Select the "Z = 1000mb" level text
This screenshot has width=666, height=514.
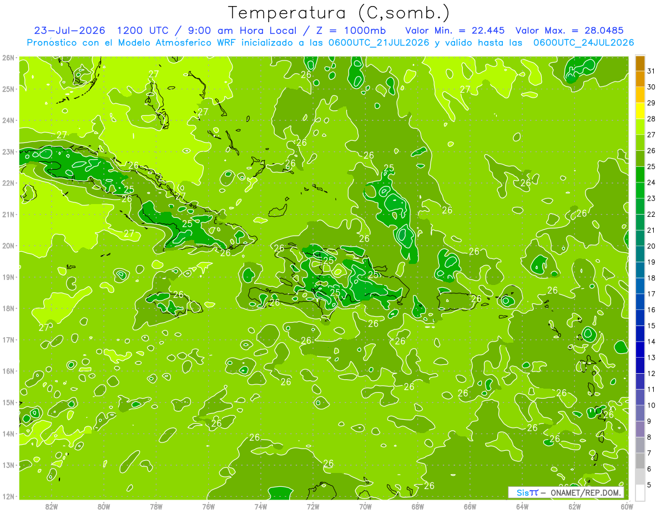(x=350, y=30)
